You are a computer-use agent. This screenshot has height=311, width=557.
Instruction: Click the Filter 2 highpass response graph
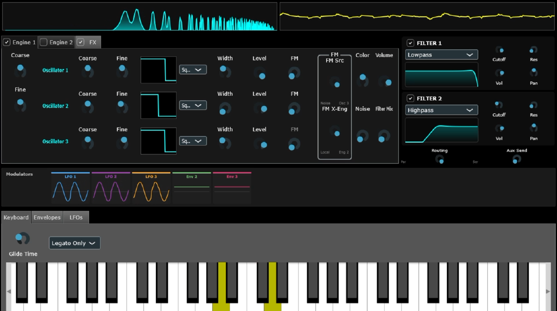point(441,130)
